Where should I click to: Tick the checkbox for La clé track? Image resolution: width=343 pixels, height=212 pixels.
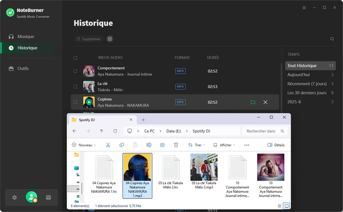click(x=75, y=87)
